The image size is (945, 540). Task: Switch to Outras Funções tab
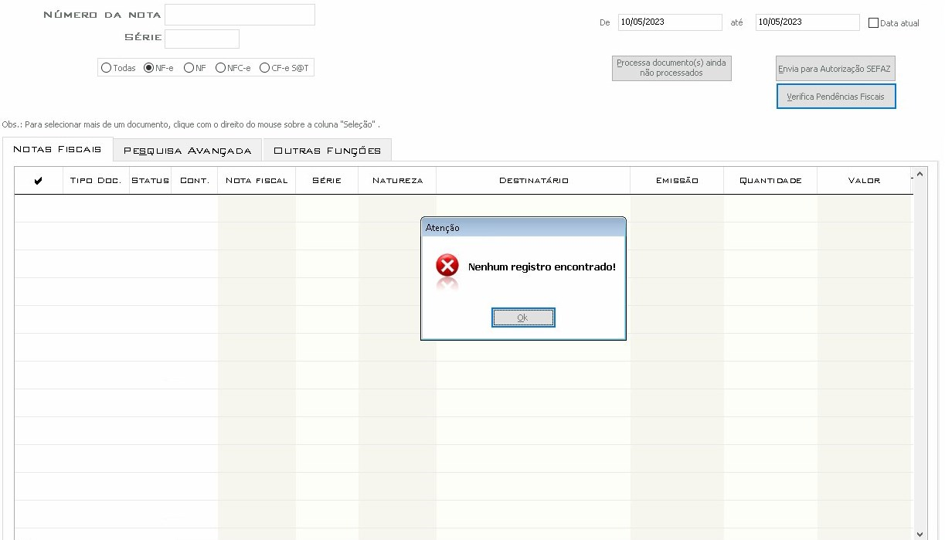point(328,151)
